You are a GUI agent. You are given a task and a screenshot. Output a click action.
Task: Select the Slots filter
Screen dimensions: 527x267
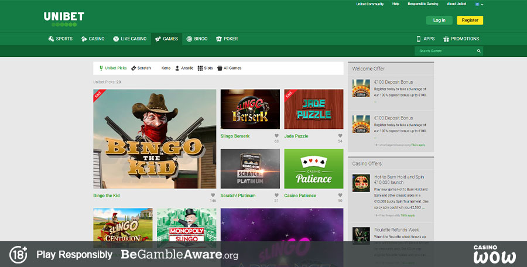click(x=206, y=68)
